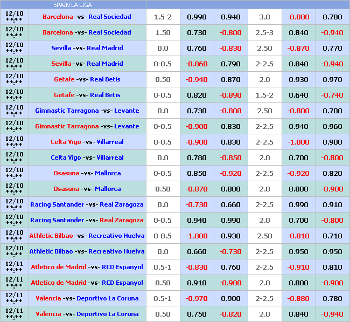Viewport: 350px width, 322px height.
Task: Select 0.640 over odds in Getafe row
Action: tap(298, 95)
